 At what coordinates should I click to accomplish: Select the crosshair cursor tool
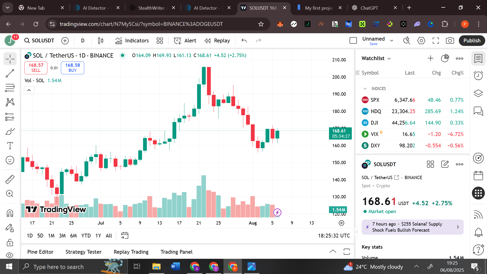10,59
